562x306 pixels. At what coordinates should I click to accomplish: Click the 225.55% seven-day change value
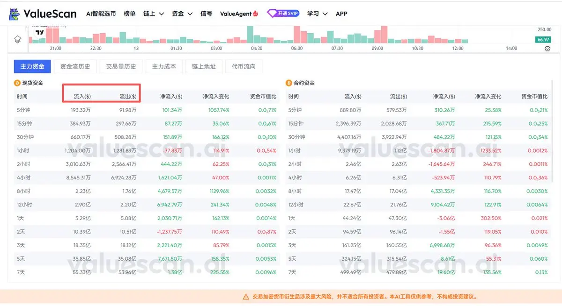pyautogui.click(x=219, y=273)
